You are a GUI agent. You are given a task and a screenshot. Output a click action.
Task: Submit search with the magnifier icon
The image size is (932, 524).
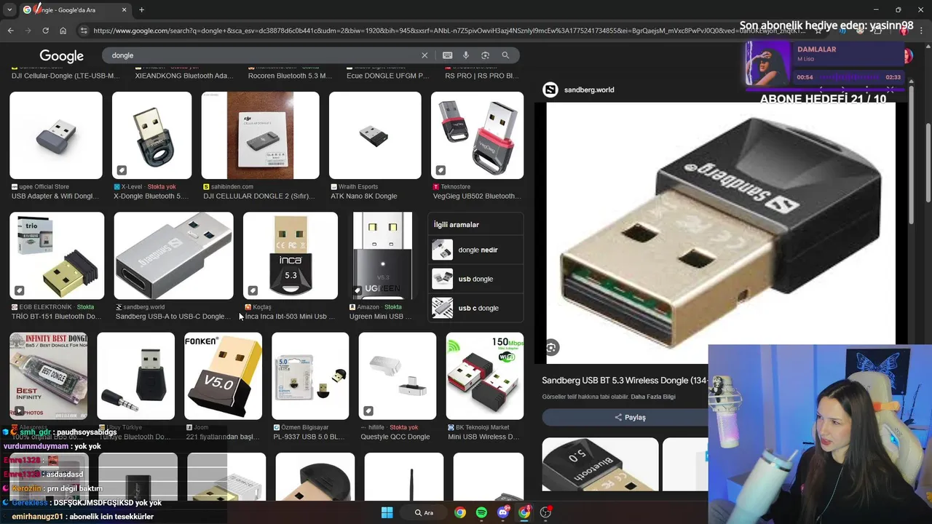pyautogui.click(x=505, y=55)
